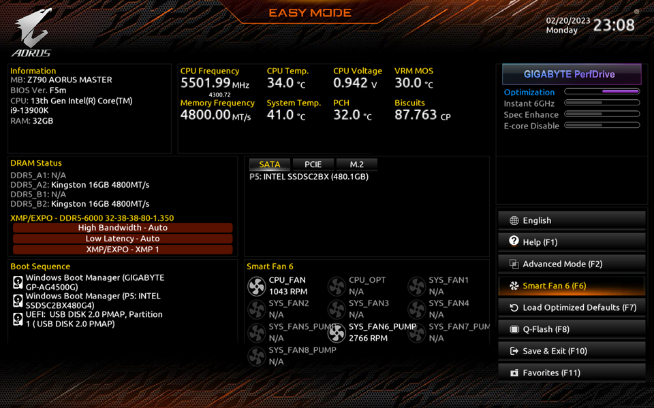Click the Smart Fan 6 panel heading
Screen dimensions: 654x408
[270, 267]
